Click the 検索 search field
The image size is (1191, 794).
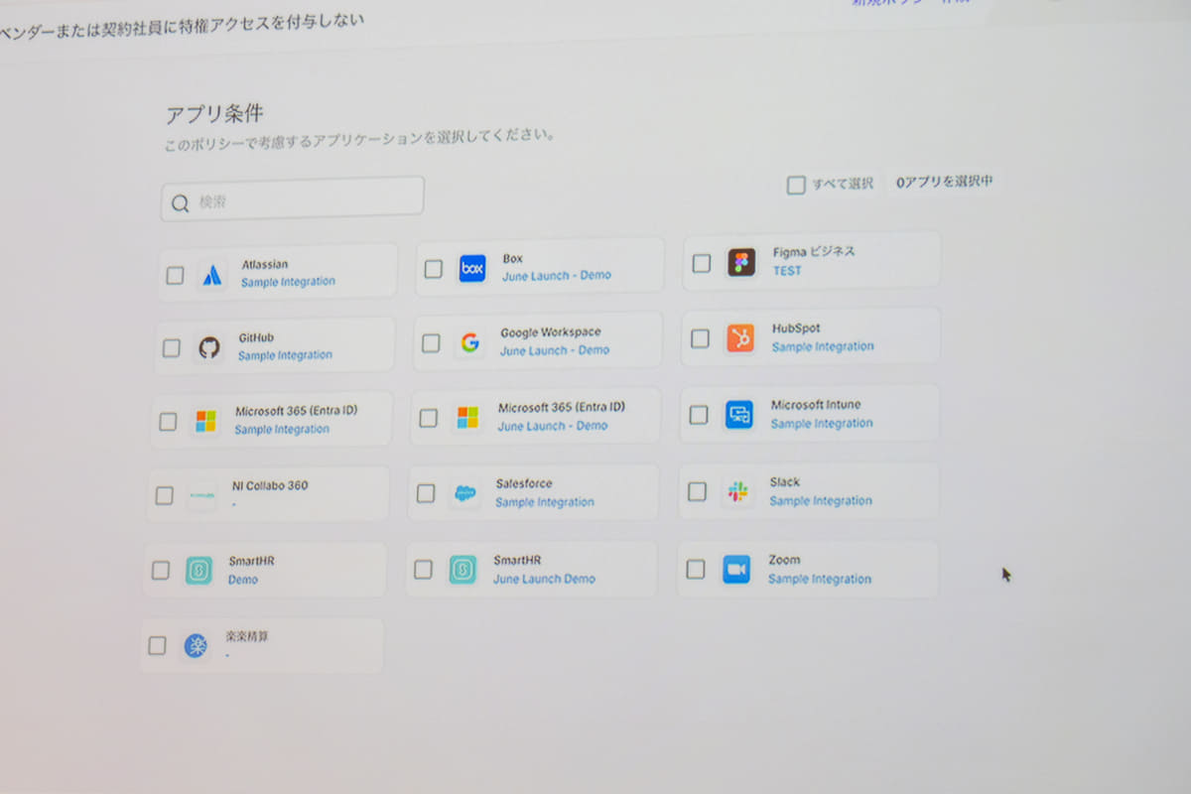click(x=293, y=198)
